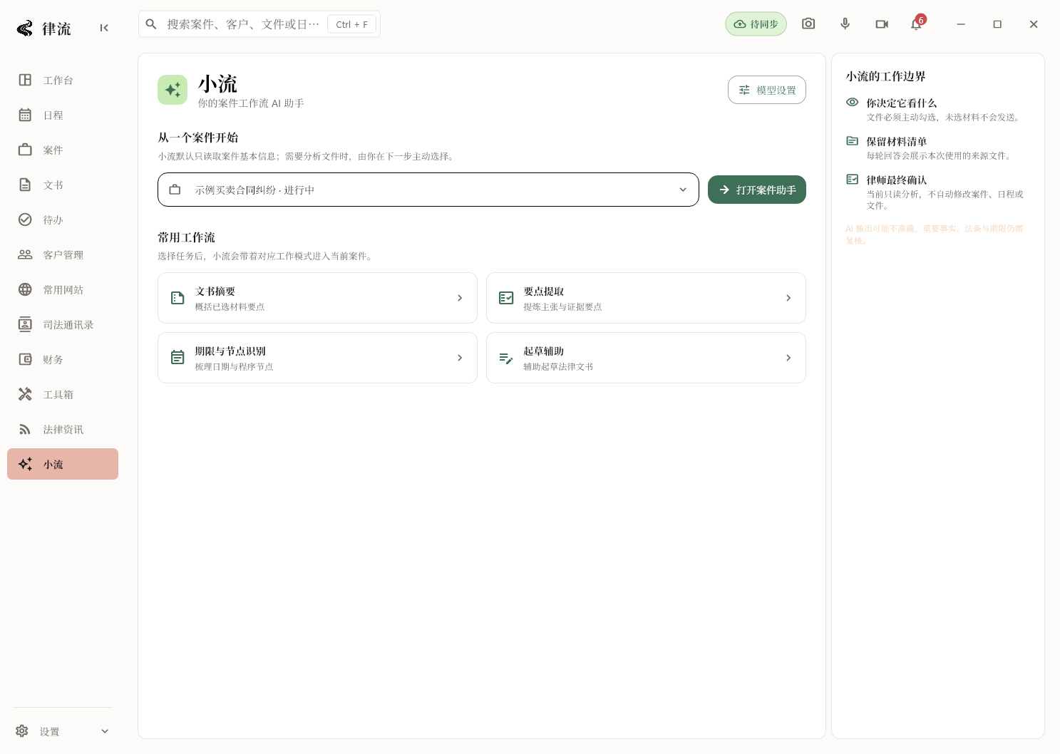Click the chevron on 起草辅助 card
The width and height of the screenshot is (1060, 754).
[x=788, y=358]
